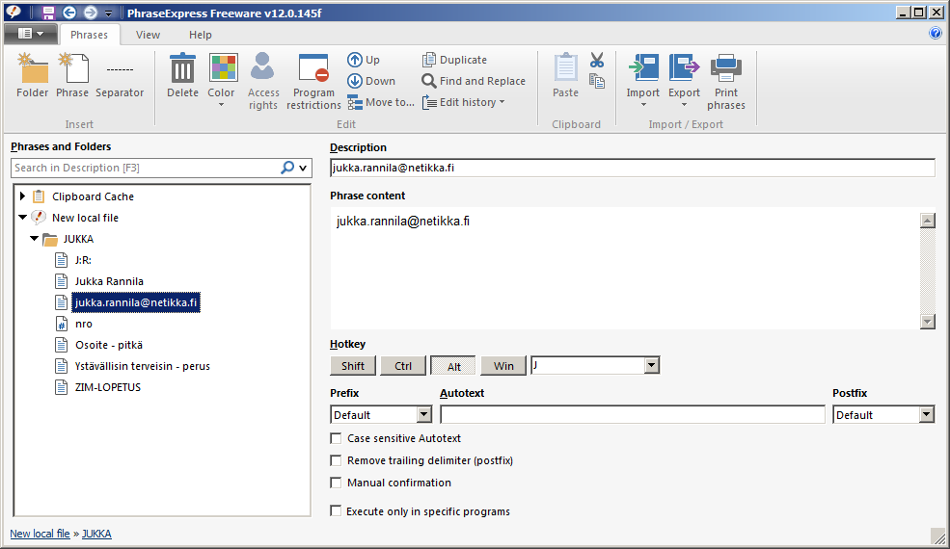Click the search magnifier icon
Viewport: 950px width, 549px height.
tap(287, 168)
